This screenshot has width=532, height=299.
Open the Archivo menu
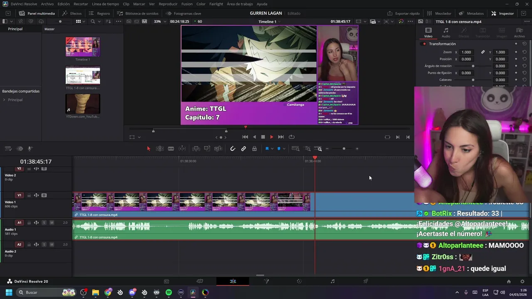(47, 4)
